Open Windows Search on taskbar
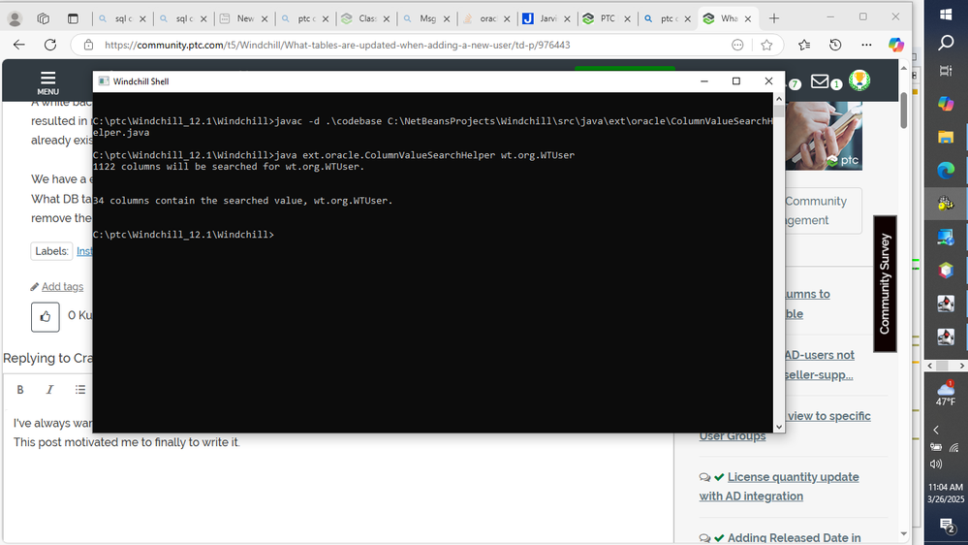The width and height of the screenshot is (968, 545). coord(946,43)
